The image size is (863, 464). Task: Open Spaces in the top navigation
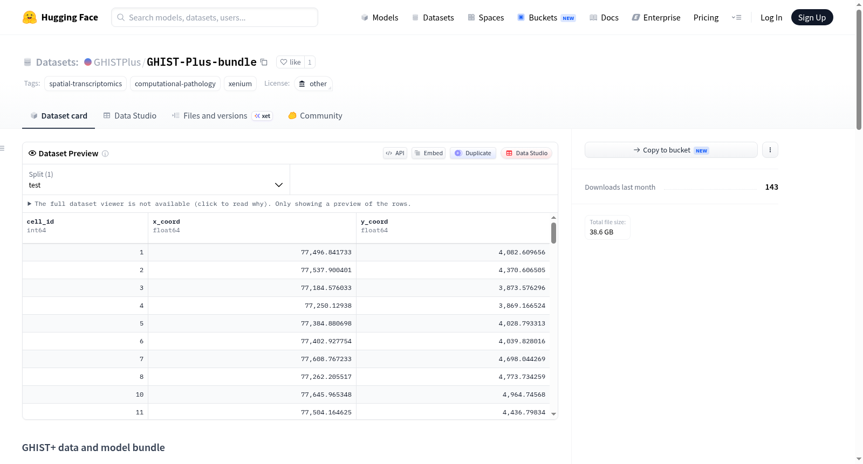click(x=485, y=18)
